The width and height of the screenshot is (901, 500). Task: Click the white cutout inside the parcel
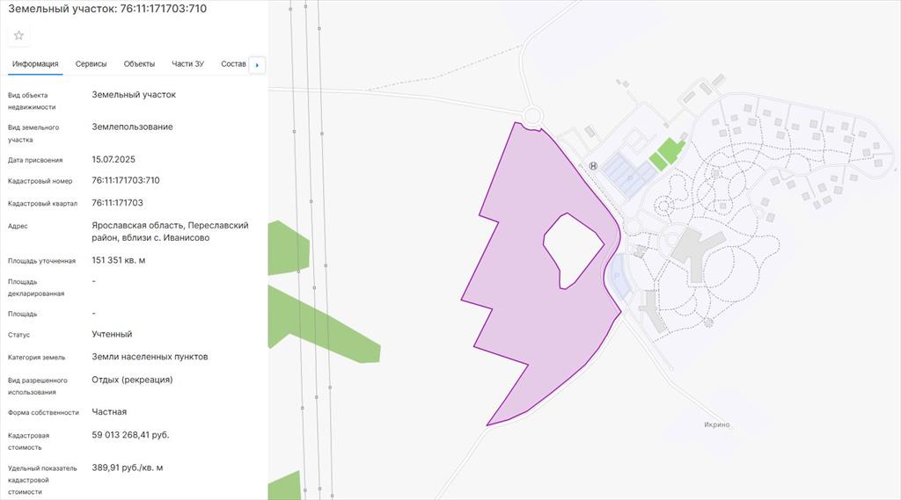[572, 248]
